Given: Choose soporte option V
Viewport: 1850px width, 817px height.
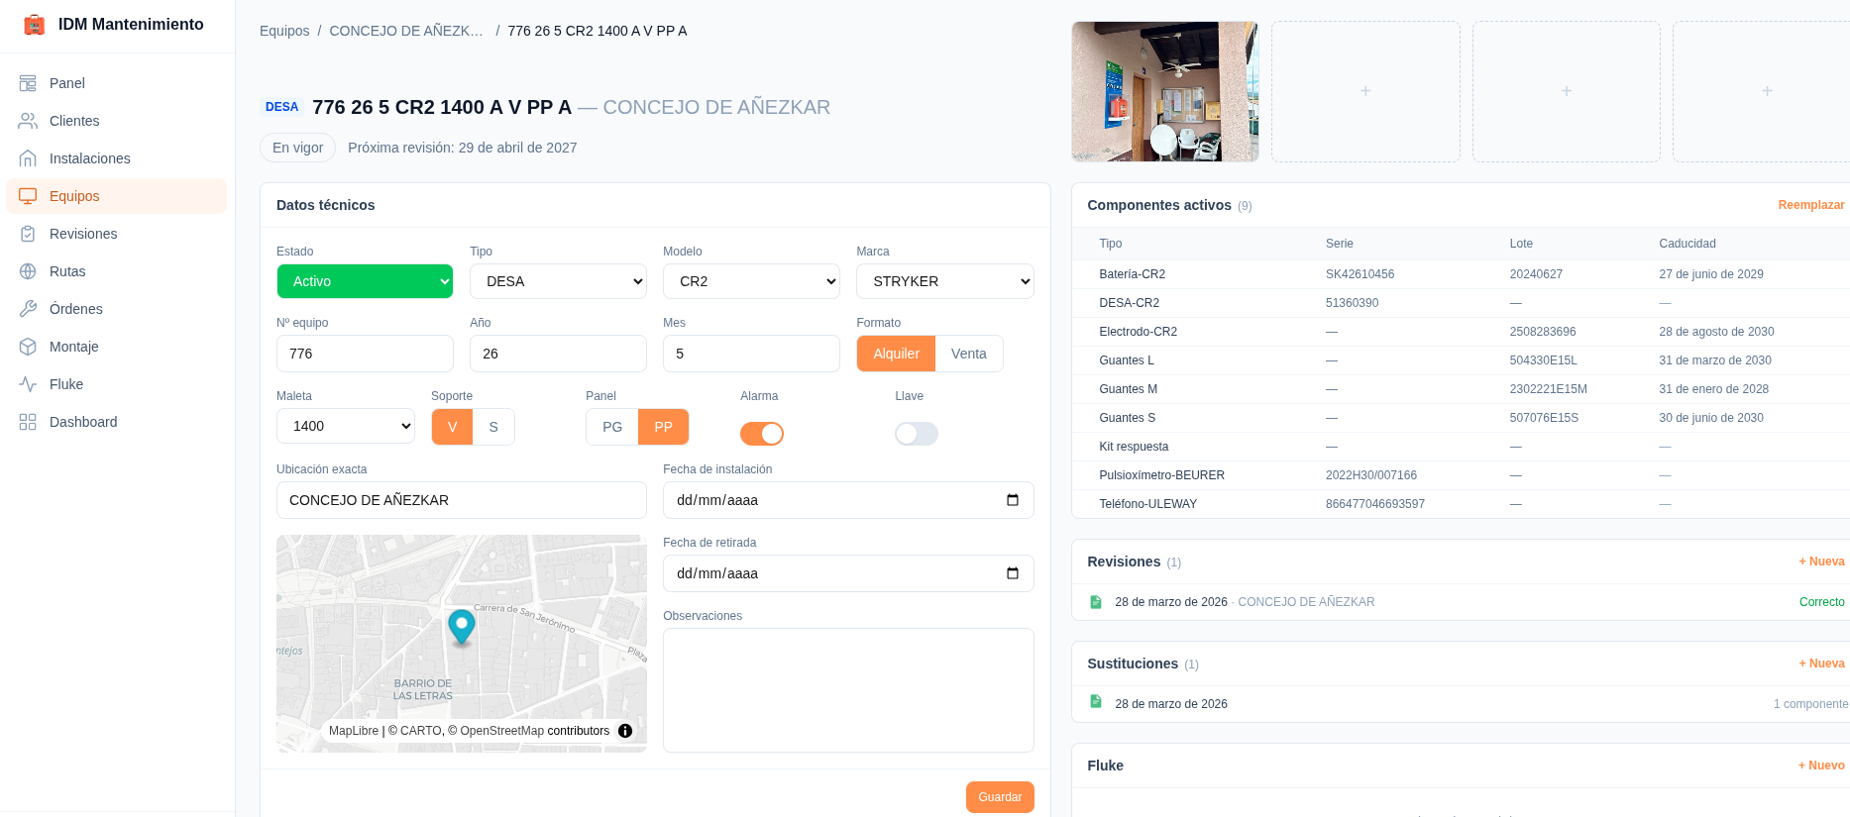Looking at the screenshot, I should (452, 427).
